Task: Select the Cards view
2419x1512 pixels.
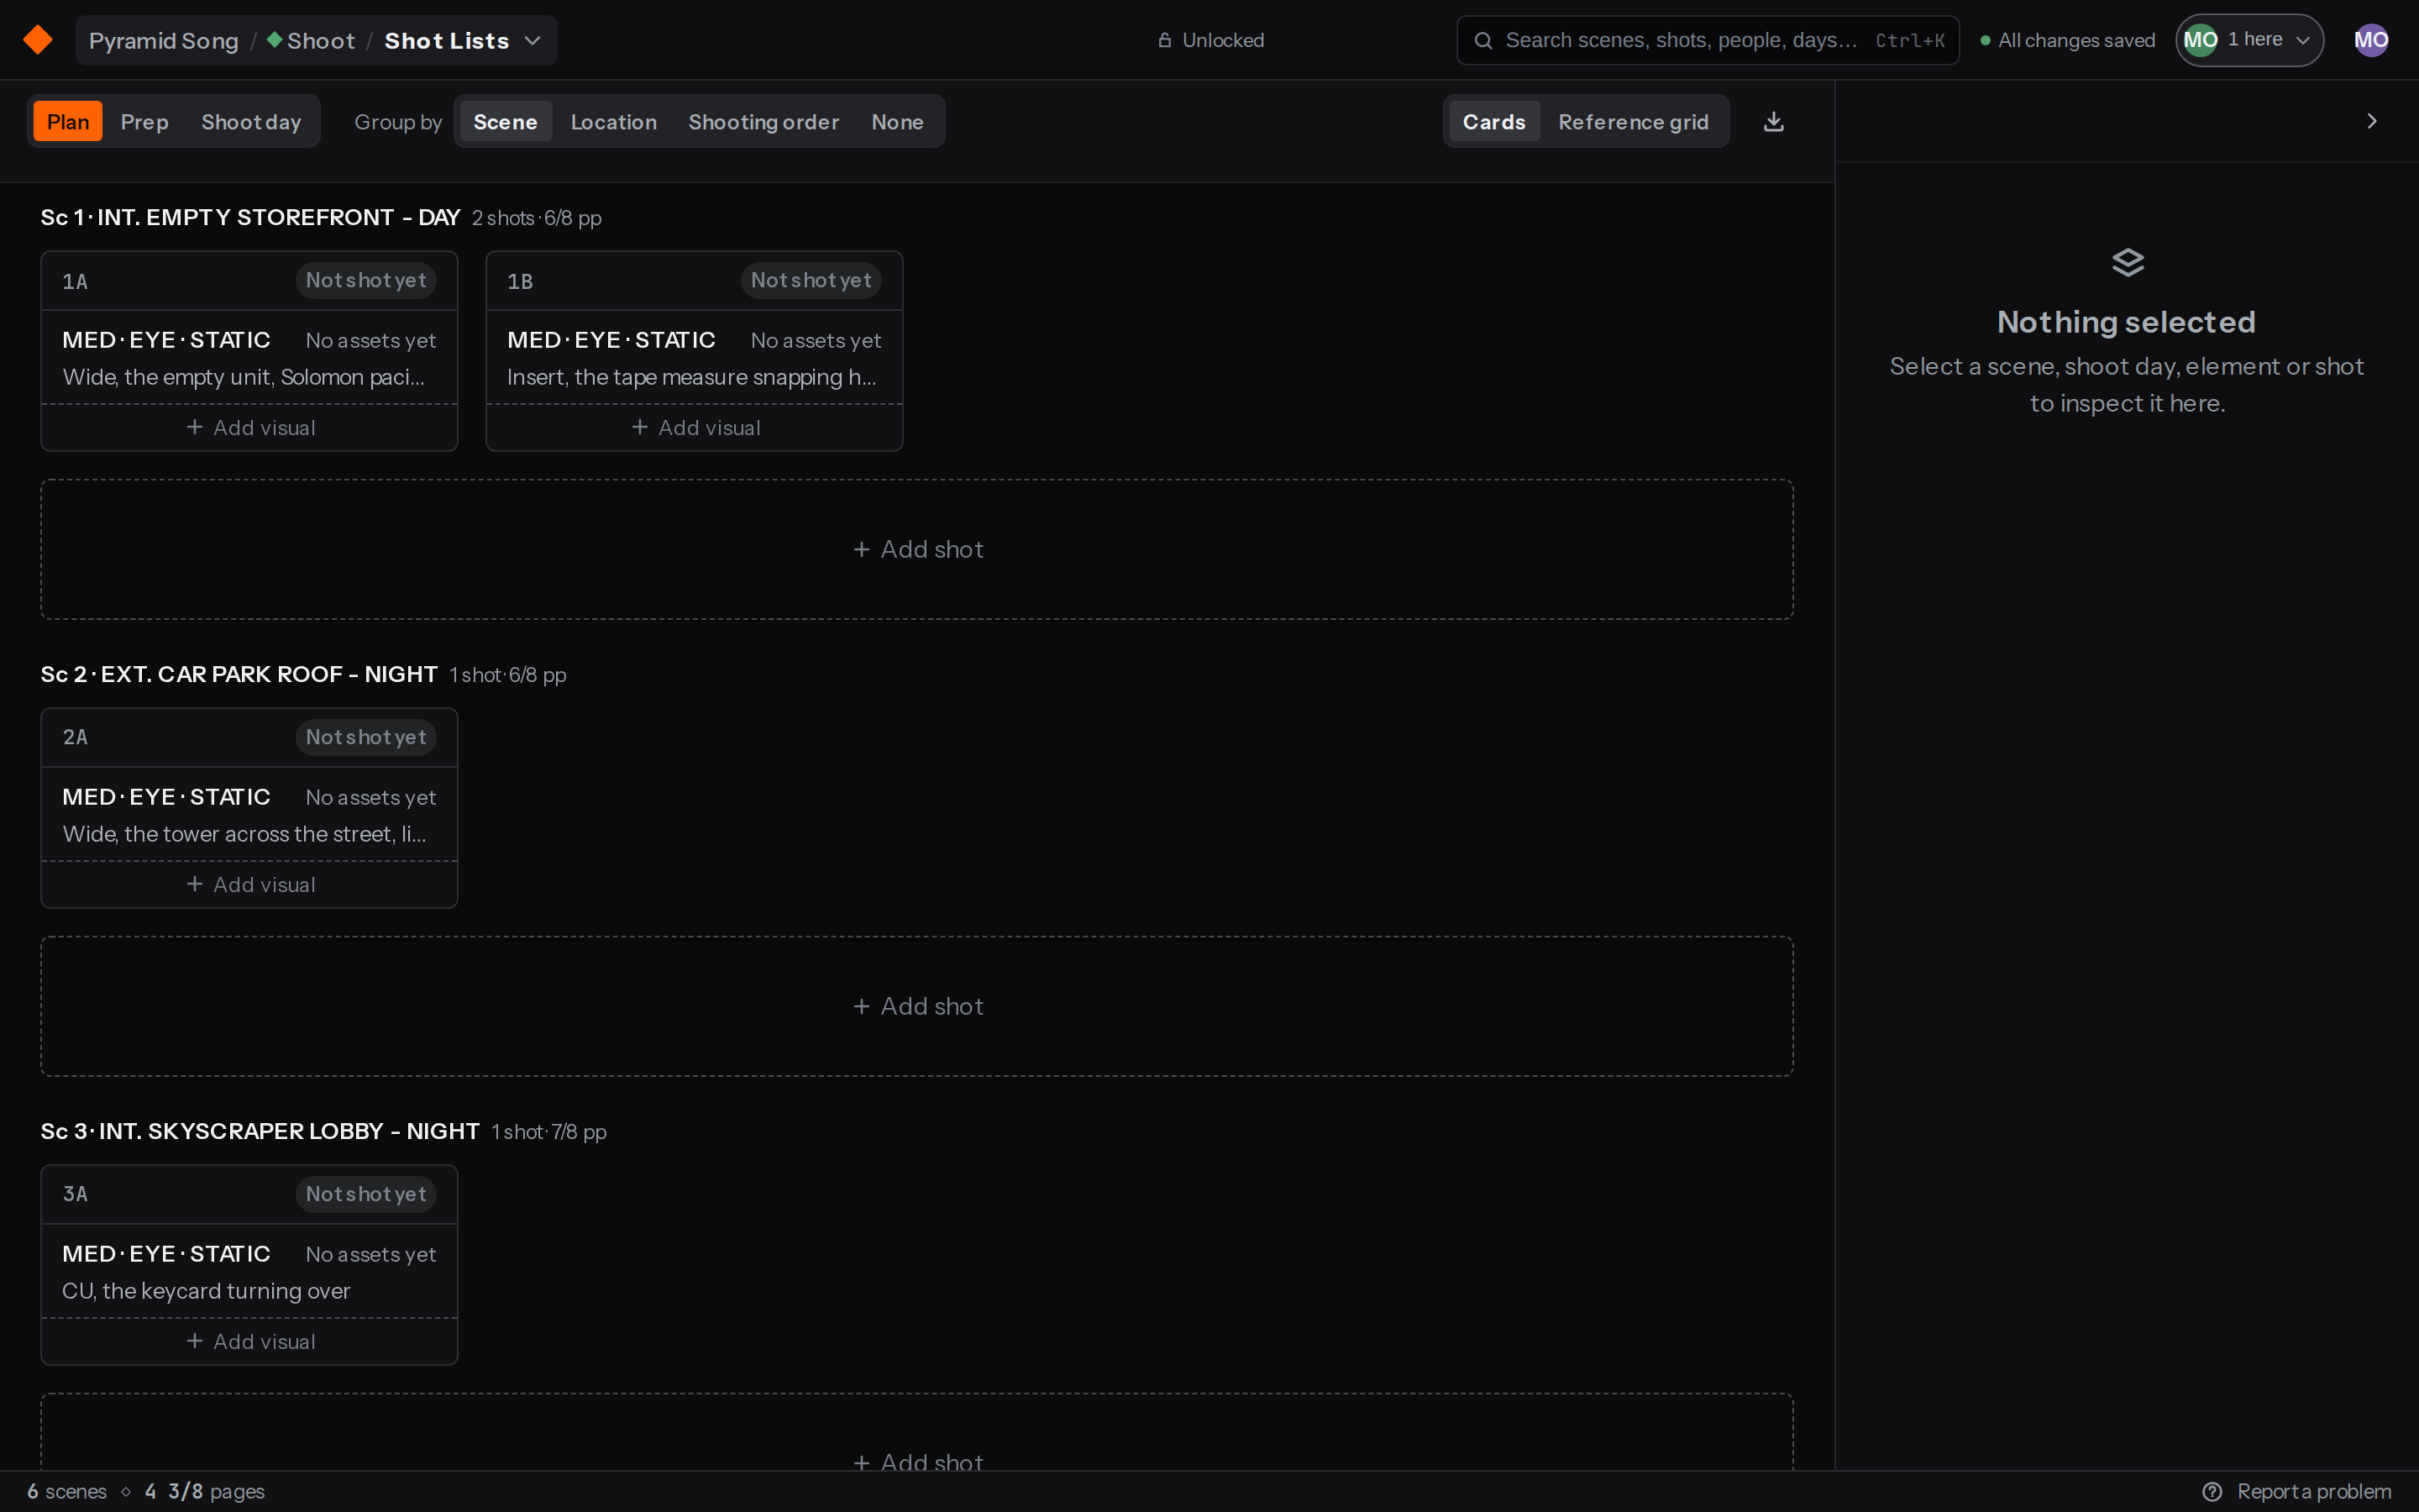Action: 1493,121
